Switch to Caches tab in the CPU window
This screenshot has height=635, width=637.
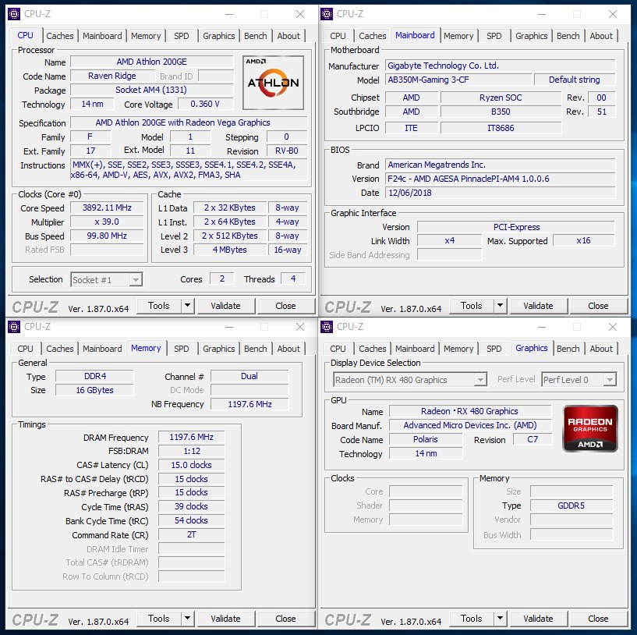pos(60,36)
